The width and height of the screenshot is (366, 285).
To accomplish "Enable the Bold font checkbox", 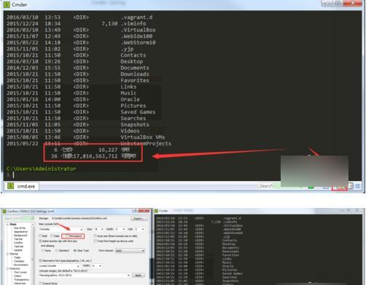I will [40, 236].
